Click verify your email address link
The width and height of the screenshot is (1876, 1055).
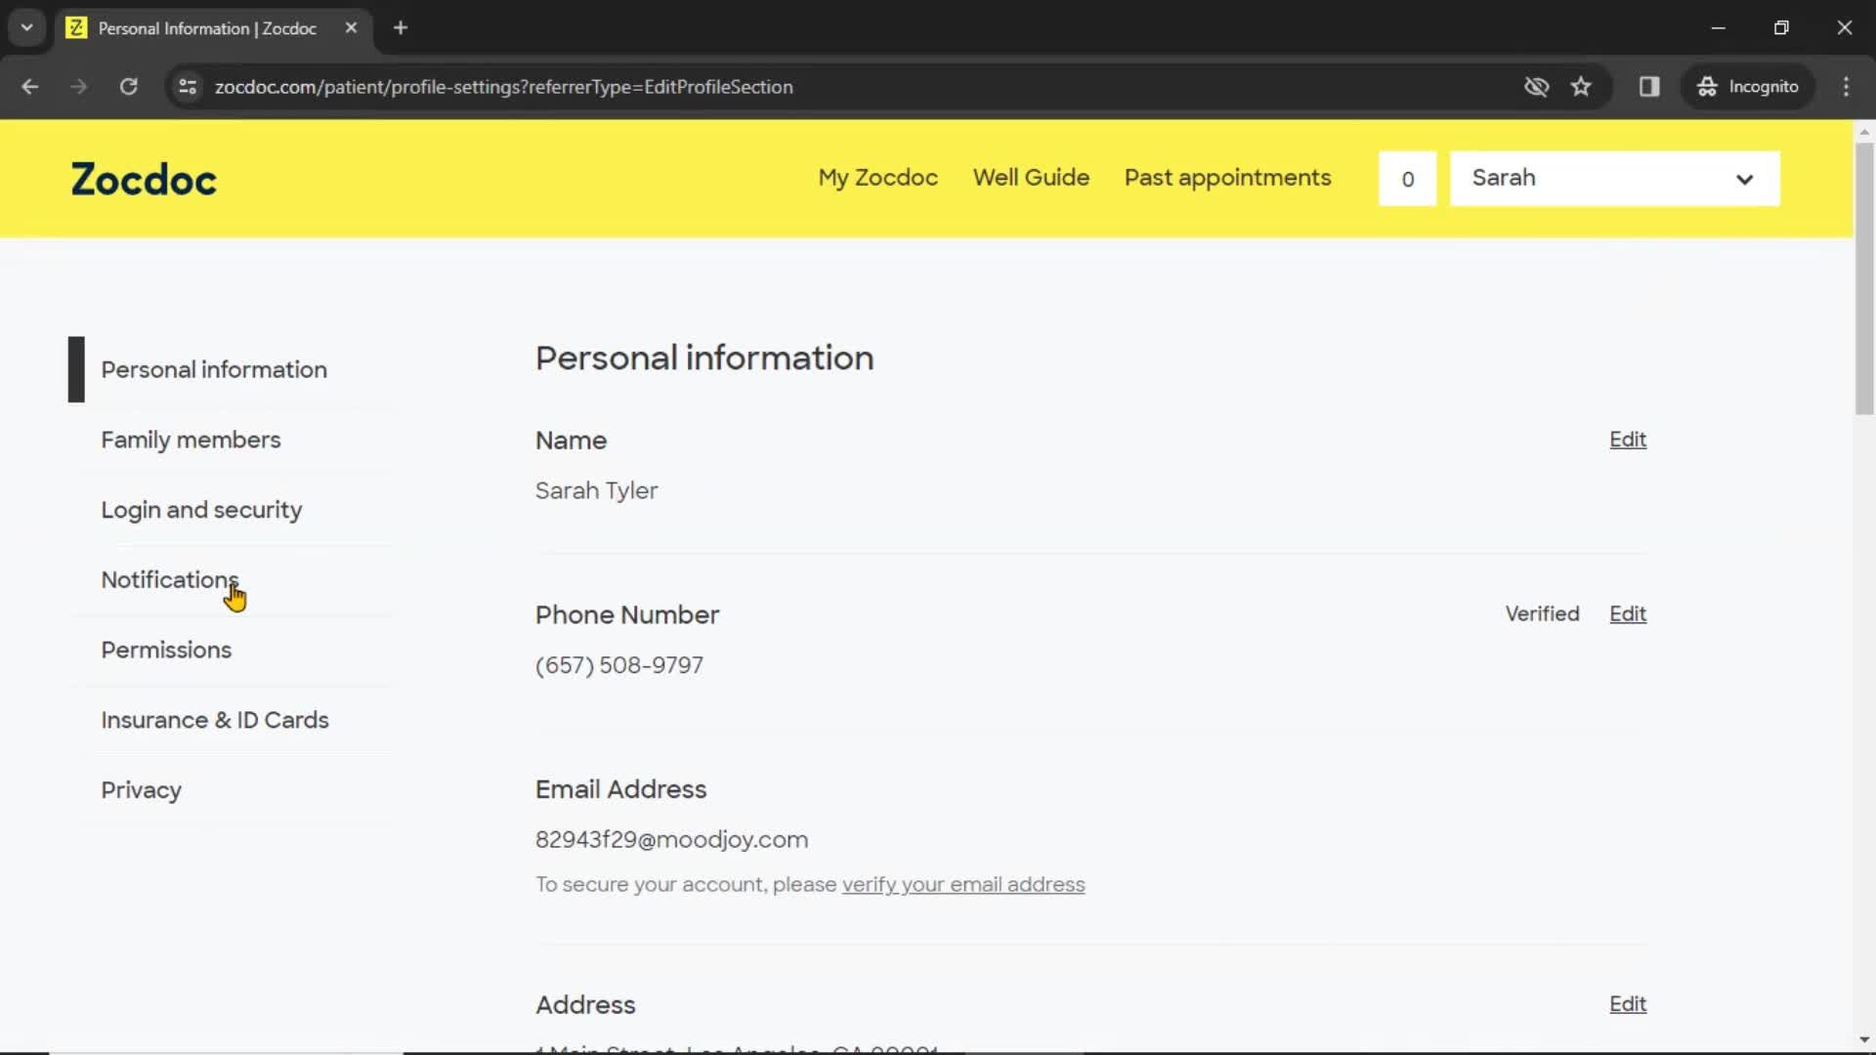click(963, 885)
